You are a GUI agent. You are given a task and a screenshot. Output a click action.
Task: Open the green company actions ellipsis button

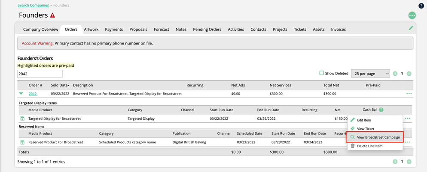coord(412,15)
